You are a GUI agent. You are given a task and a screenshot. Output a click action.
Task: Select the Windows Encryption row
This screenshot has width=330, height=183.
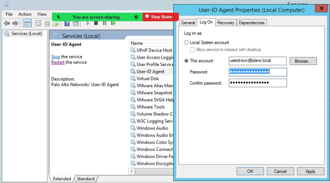(151, 163)
